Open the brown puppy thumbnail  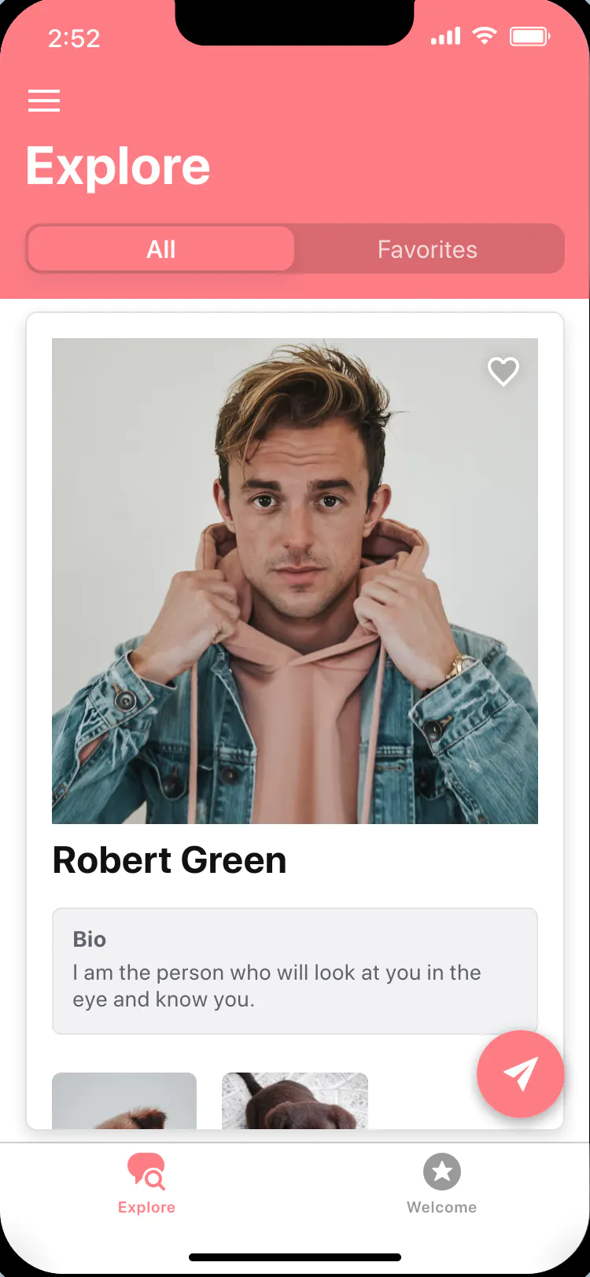[295, 1101]
